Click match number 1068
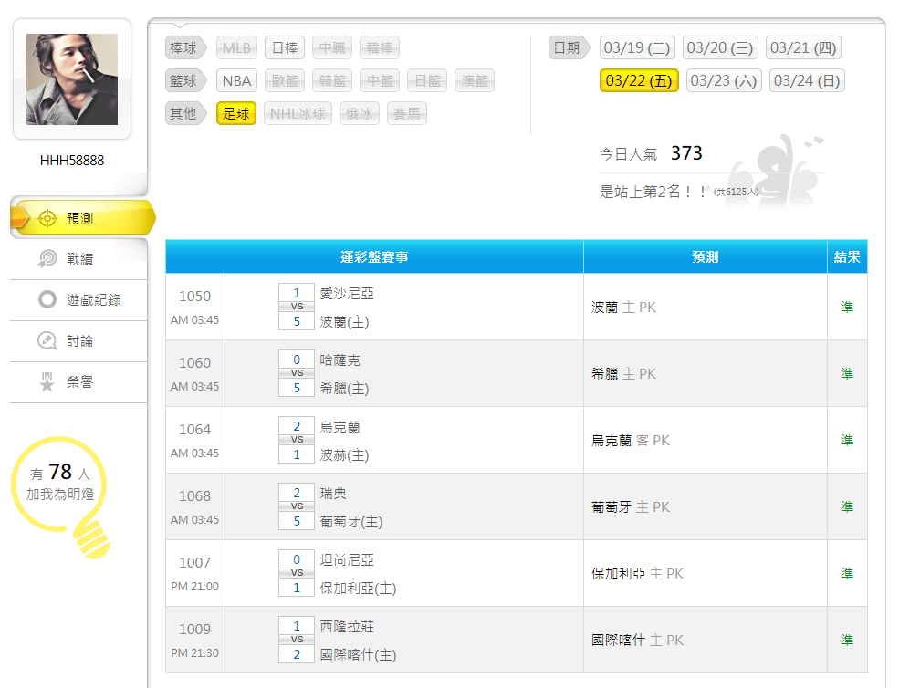 [x=195, y=496]
